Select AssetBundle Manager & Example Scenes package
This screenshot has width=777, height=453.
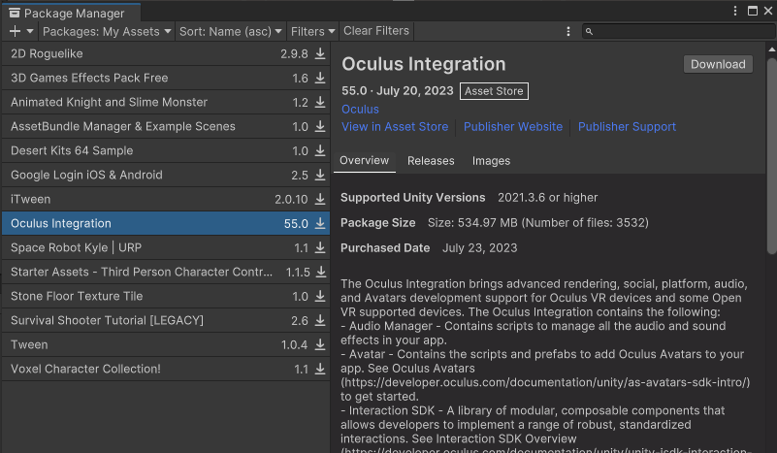point(166,126)
